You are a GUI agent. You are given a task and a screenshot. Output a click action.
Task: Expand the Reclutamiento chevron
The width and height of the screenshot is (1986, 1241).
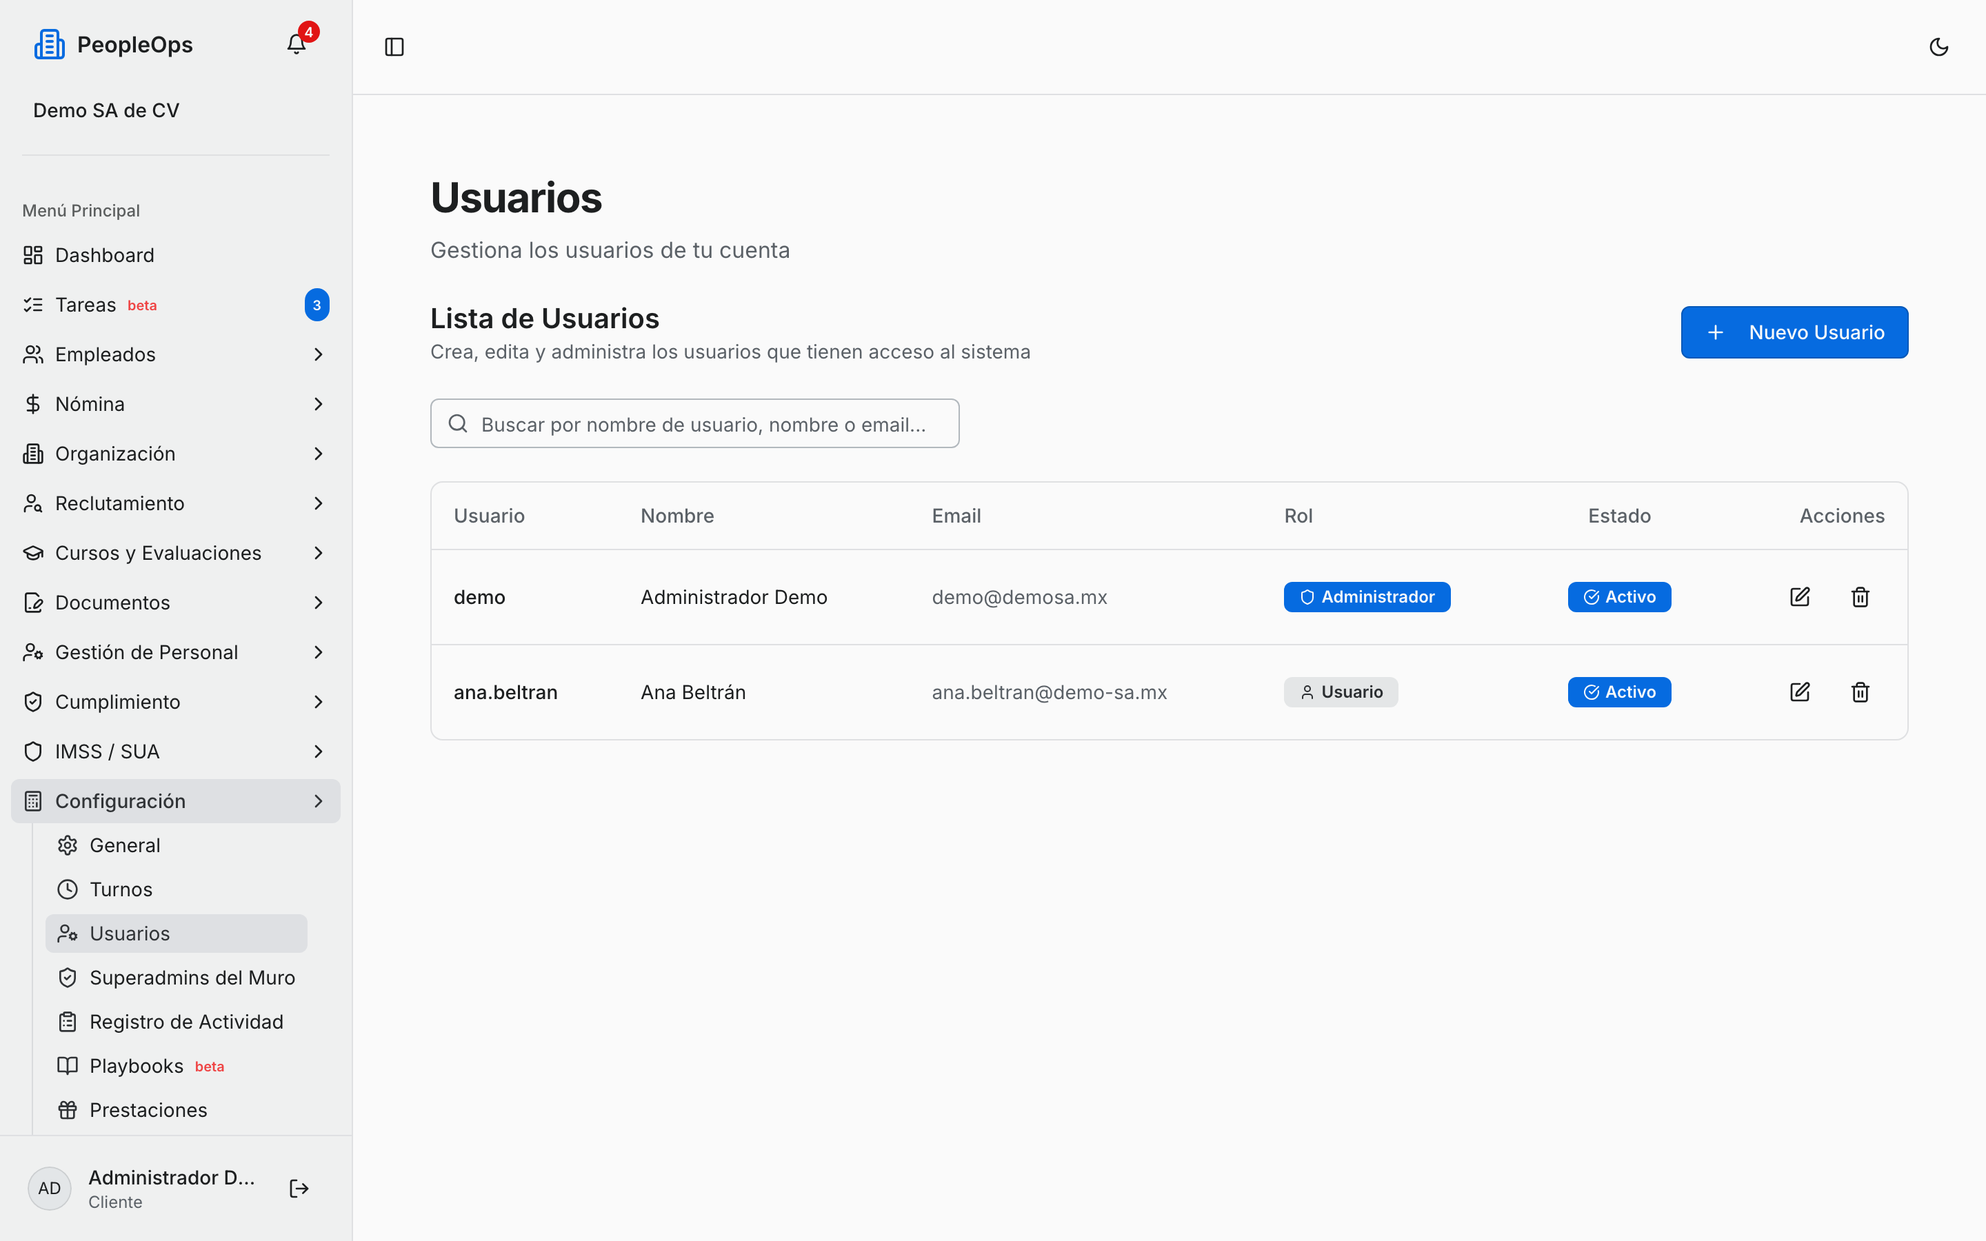pos(319,503)
